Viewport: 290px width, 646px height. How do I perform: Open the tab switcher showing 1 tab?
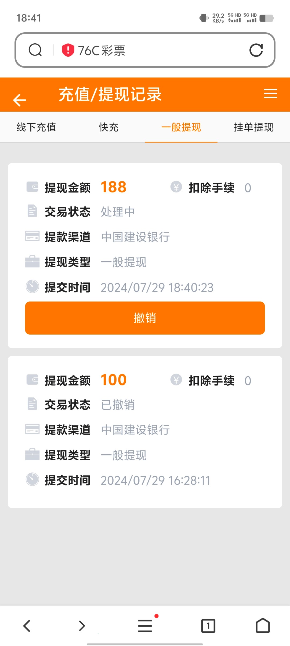click(x=208, y=626)
